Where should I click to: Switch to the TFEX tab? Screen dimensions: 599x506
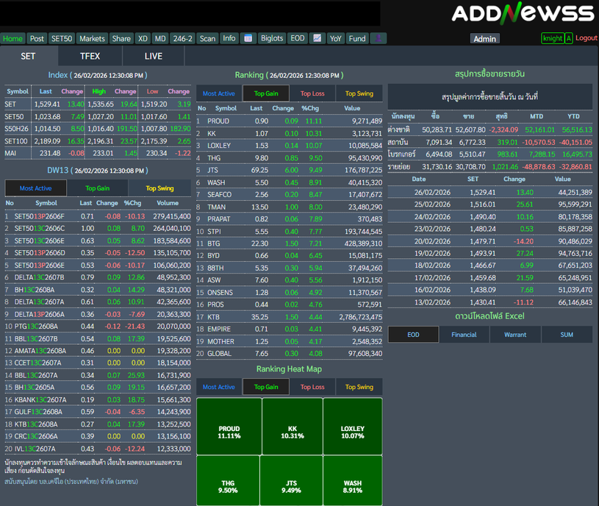click(x=90, y=56)
